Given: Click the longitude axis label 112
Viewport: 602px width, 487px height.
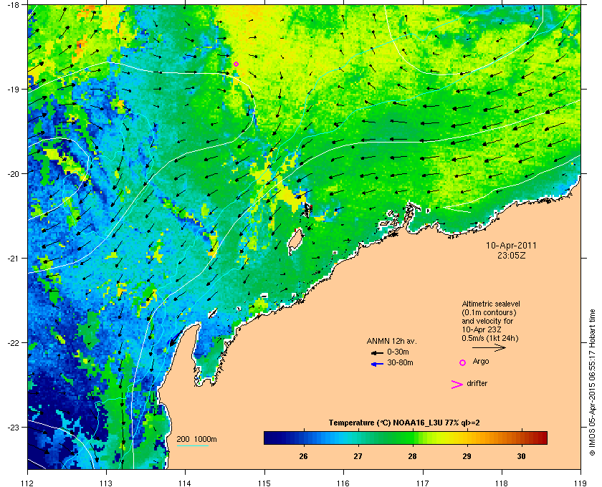Looking at the screenshot, I should [27, 483].
